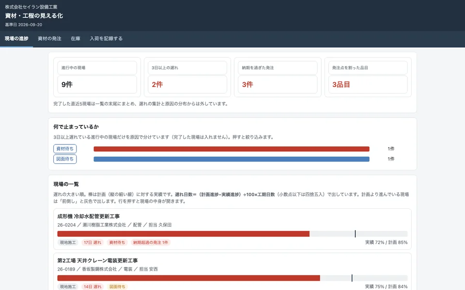Open the 発注点を割った品目 3品目 card
This screenshot has width=465, height=290.
pyautogui.click(x=368, y=77)
